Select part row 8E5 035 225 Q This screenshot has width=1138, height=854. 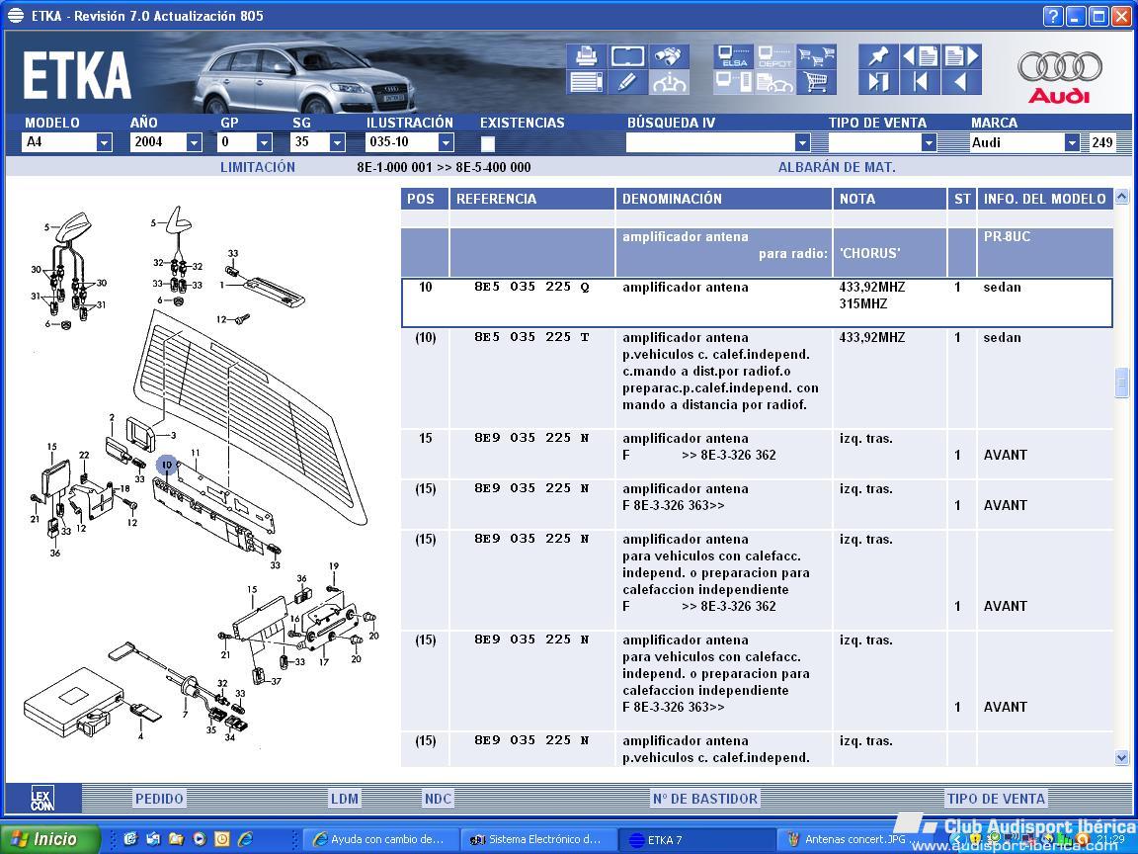(x=757, y=302)
